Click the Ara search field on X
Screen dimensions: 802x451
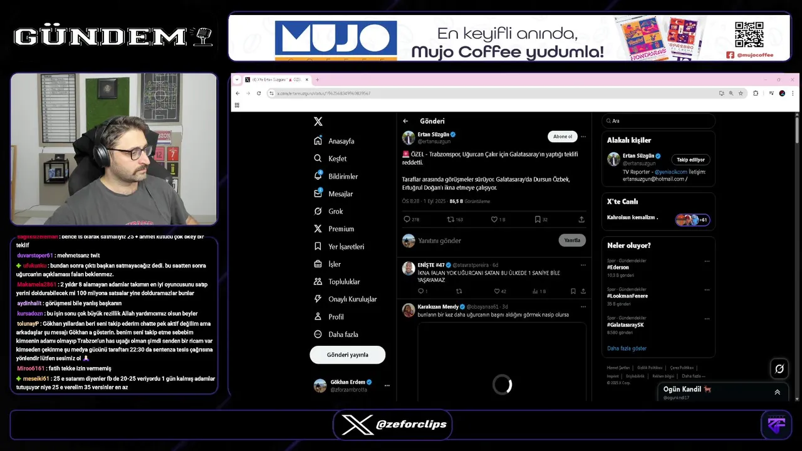coord(658,121)
